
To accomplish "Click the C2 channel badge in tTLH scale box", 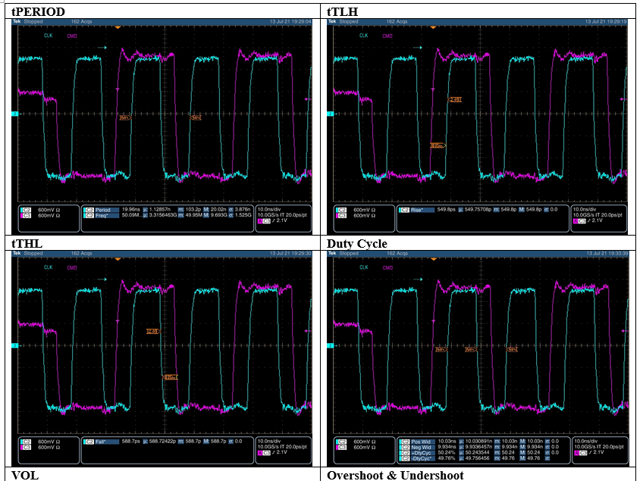I will pyautogui.click(x=341, y=210).
